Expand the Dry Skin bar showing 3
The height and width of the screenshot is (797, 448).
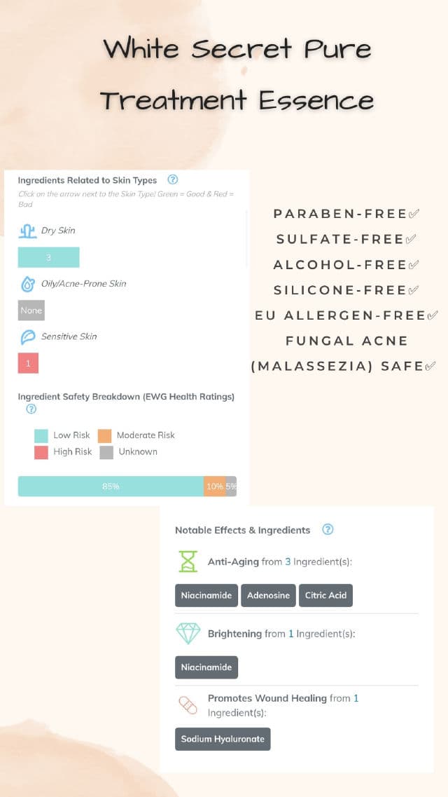(x=48, y=257)
